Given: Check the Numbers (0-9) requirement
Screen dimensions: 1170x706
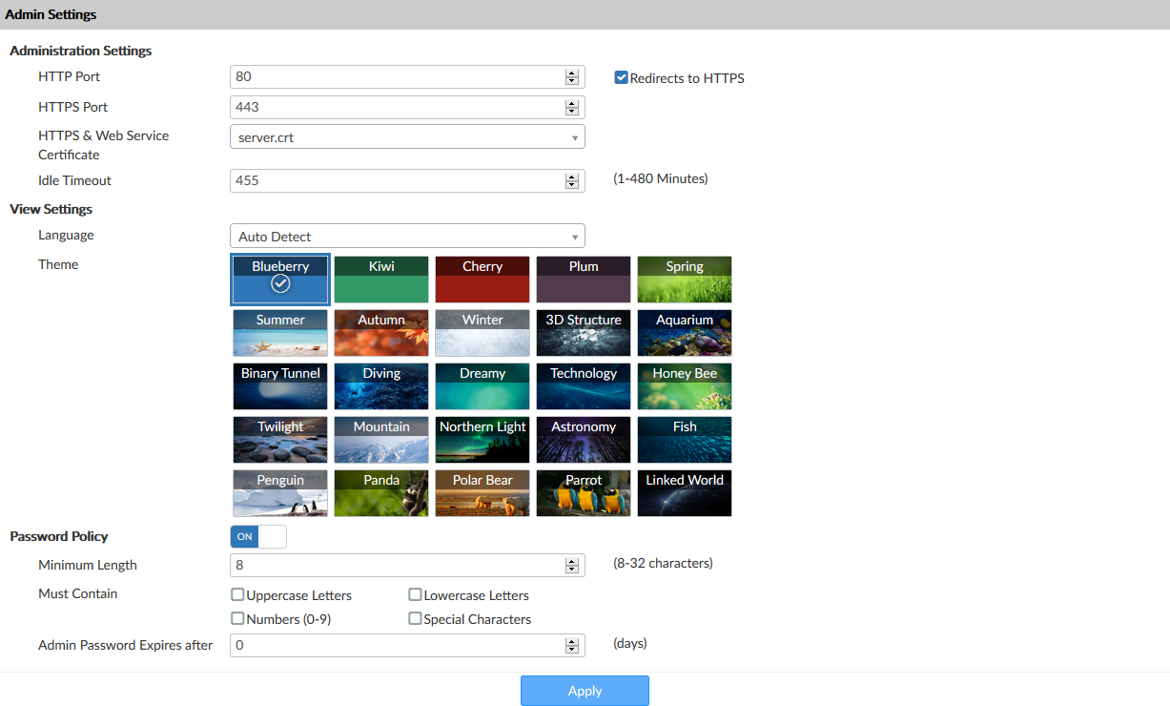Looking at the screenshot, I should click(237, 618).
